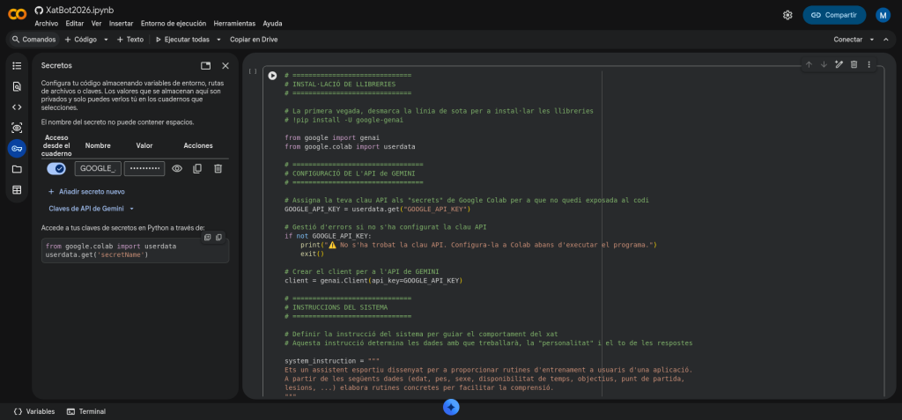Screen dimensions: 902x420
Task: Delete the code cell from cell toolbar
Action: [x=854, y=64]
